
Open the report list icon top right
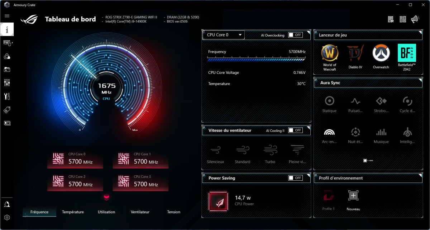coord(391,19)
